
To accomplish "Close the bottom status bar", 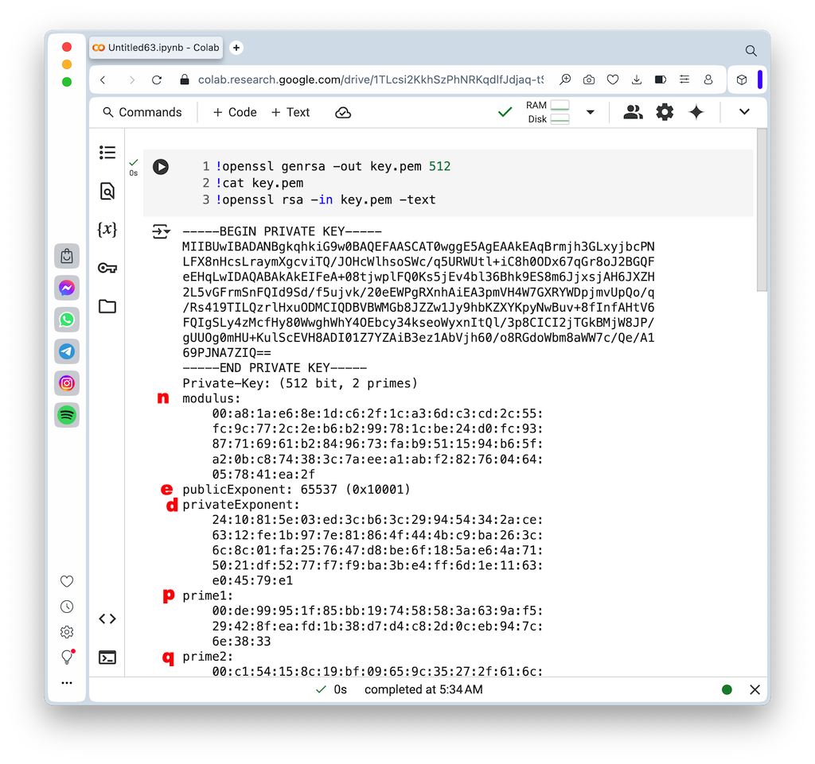I will [x=755, y=690].
